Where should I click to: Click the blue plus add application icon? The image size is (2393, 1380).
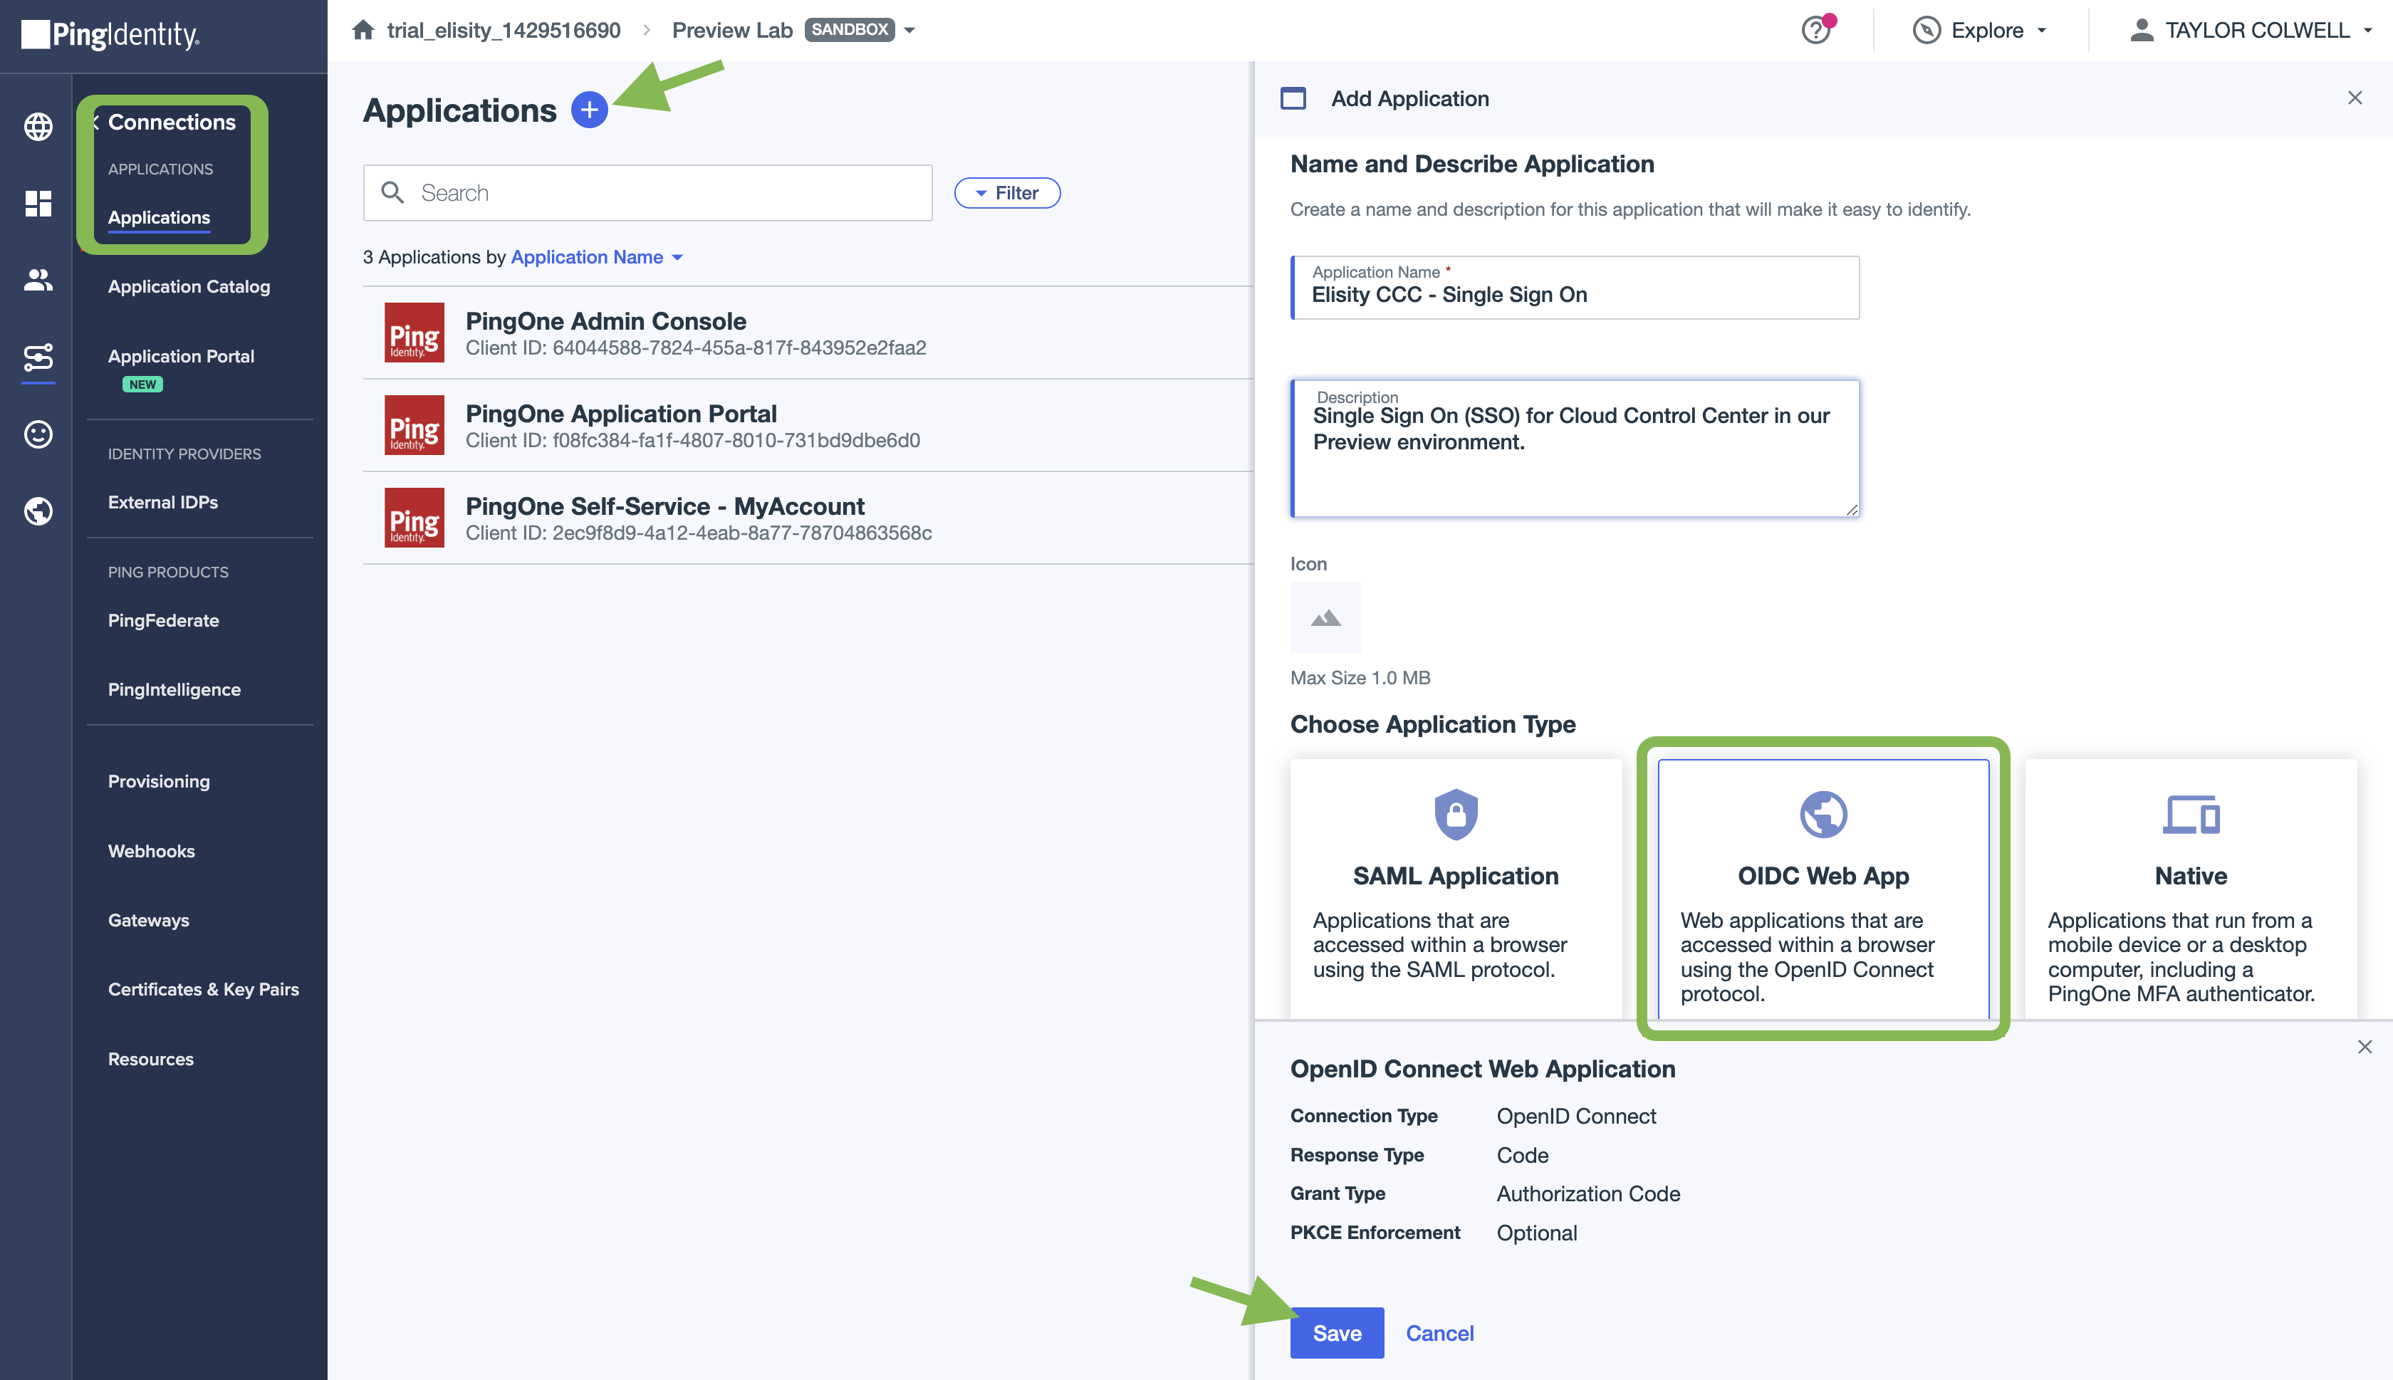coord(588,110)
